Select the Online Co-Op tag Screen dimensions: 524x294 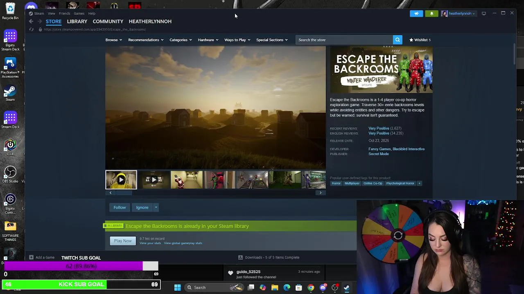tap(373, 183)
